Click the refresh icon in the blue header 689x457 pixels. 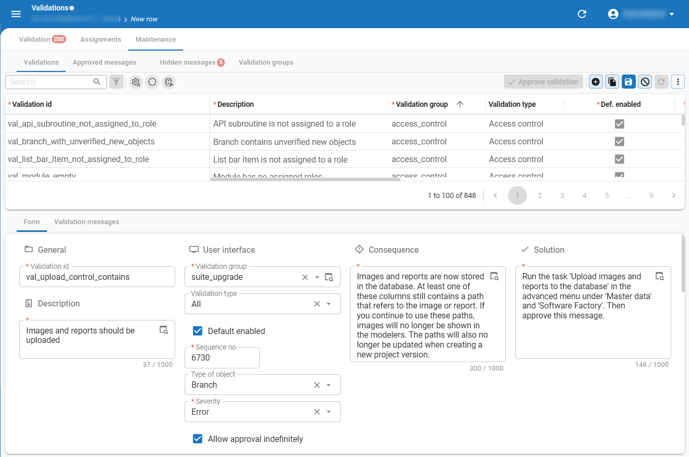tap(582, 14)
